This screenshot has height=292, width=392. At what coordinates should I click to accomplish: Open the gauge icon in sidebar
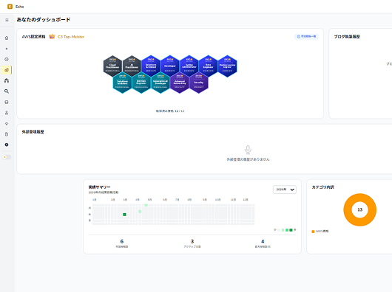click(x=7, y=59)
